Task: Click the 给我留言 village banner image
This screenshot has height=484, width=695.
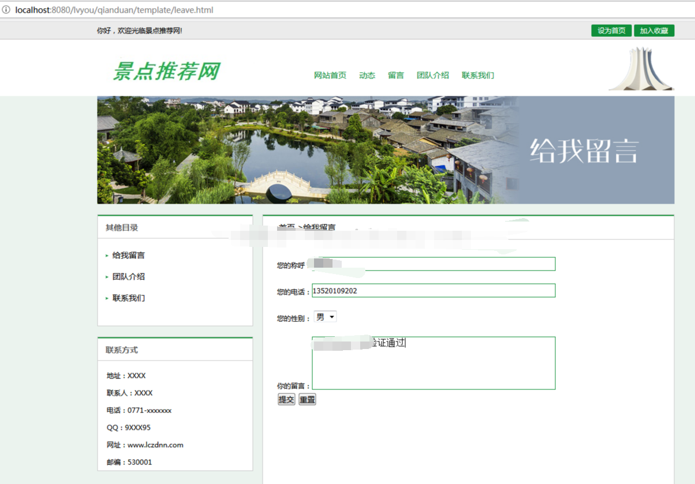Action: click(x=386, y=150)
